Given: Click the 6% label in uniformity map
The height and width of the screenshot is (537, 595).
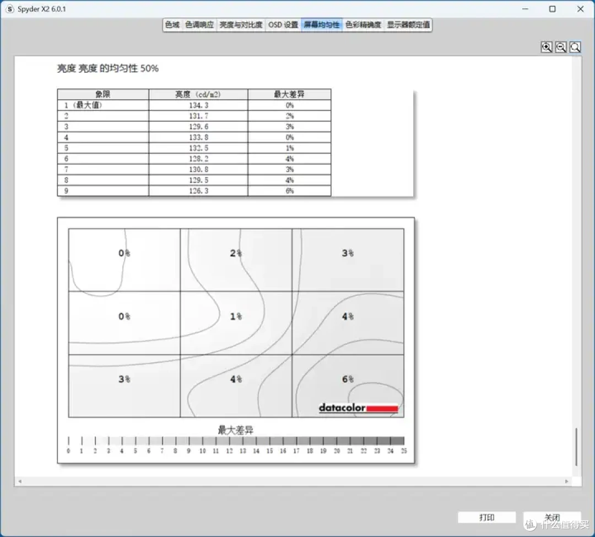Looking at the screenshot, I should tap(348, 379).
